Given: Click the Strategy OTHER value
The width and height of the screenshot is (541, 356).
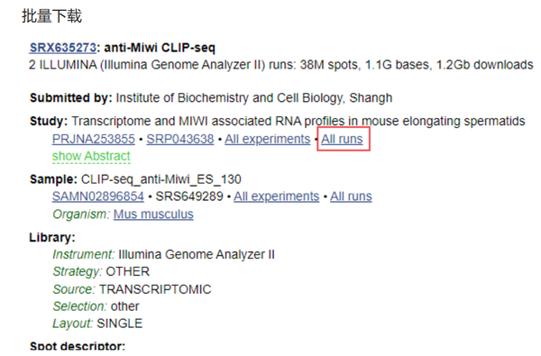Looking at the screenshot, I should (x=128, y=272).
